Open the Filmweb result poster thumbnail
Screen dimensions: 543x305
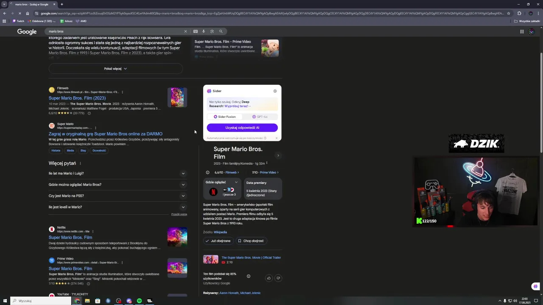click(177, 97)
